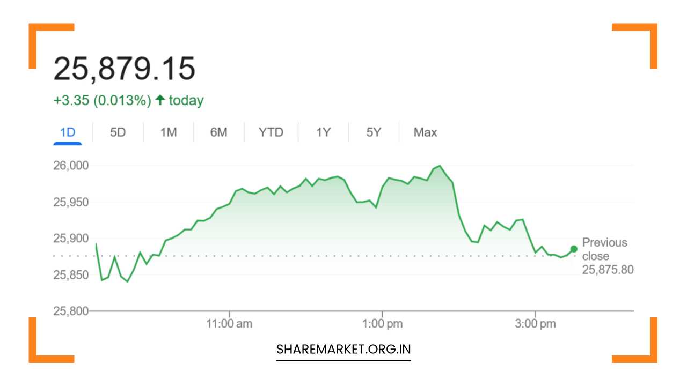687x386 pixels.
Task: Click the +3.35 (0.013%) change text
Action: (x=102, y=101)
